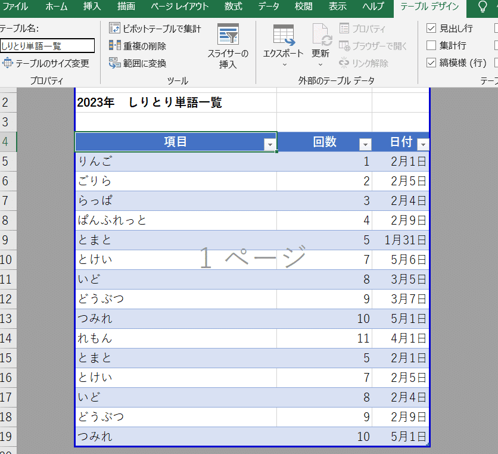498x454 pixels.
Task: Select the cell りんご
Action: 176,161
